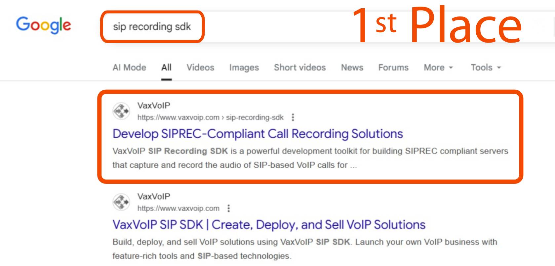This screenshot has width=555, height=266.
Task: Click the sip-recording-sdk URL breadcrumb
Action: pos(255,117)
